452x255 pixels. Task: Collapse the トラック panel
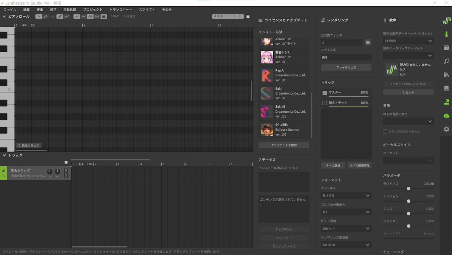point(4,155)
